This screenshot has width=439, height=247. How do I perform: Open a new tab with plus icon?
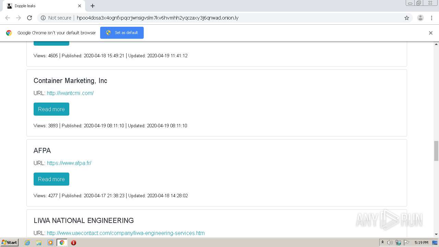click(93, 6)
